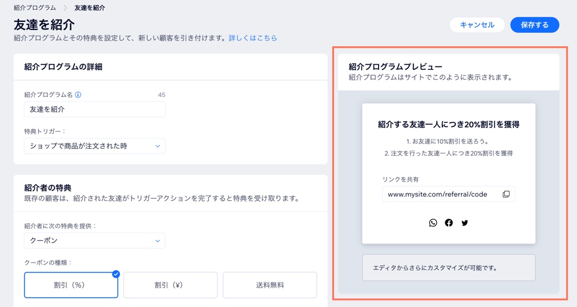Click the 紹介者の特典 section heading
Viewport: 577px width, 307px height.
[48, 188]
